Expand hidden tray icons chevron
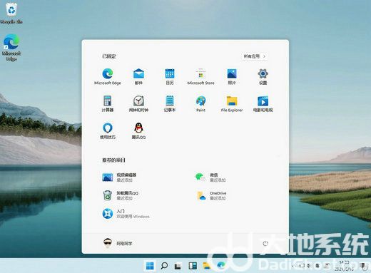Screen dimensions: 371x273 (x=294, y=266)
